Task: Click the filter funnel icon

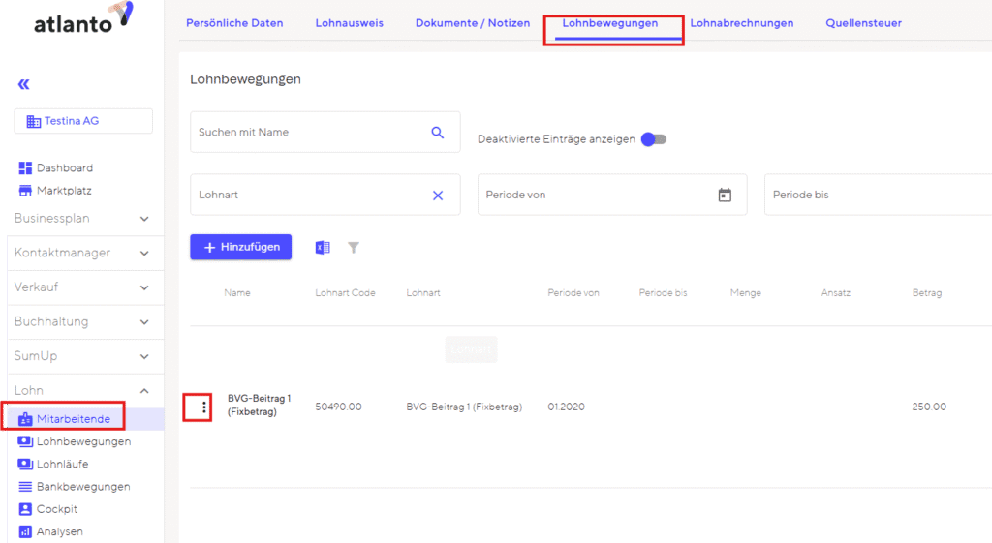Action: (354, 248)
